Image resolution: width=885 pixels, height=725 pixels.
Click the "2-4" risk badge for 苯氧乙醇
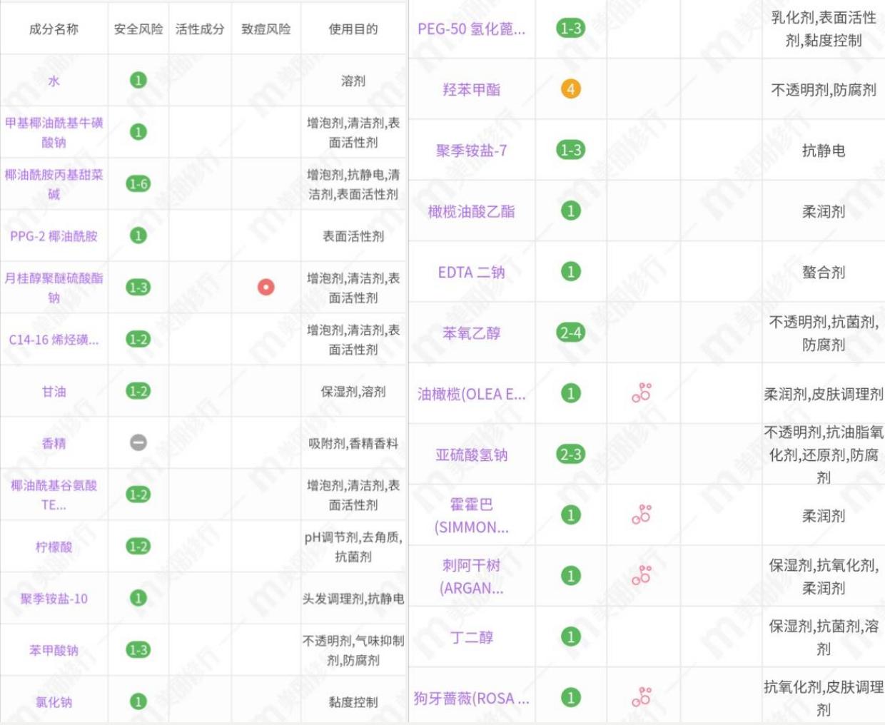[x=571, y=333]
